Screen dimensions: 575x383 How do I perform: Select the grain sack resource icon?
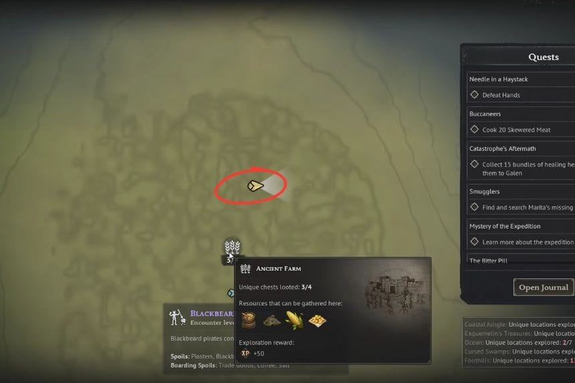(249, 320)
